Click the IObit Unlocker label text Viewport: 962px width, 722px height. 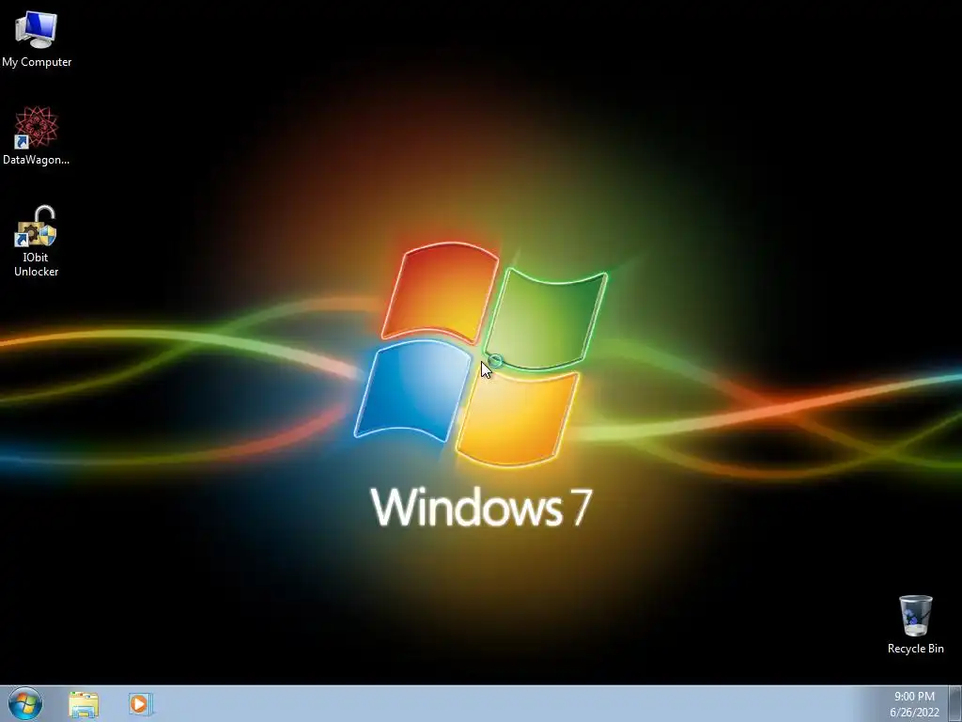pyautogui.click(x=37, y=264)
